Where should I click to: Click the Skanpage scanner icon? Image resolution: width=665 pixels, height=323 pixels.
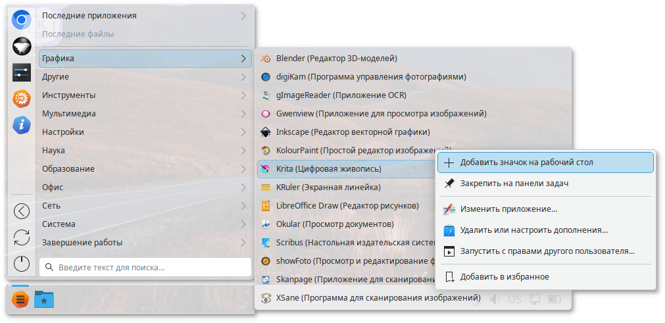(x=266, y=280)
